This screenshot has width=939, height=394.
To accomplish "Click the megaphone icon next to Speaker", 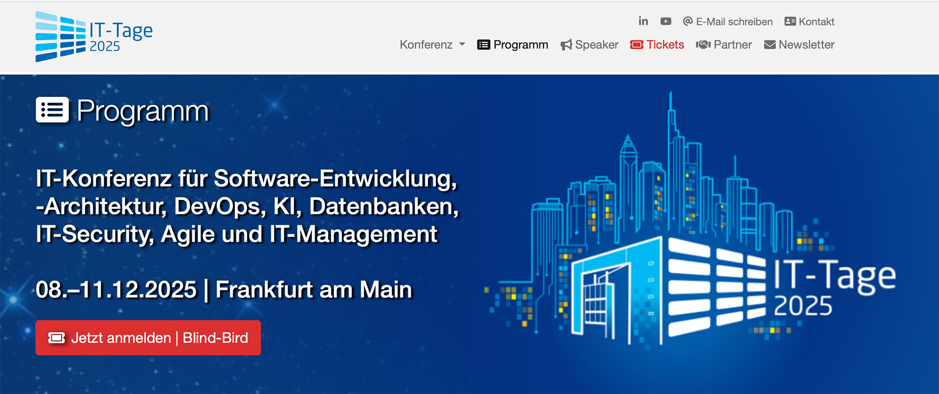I will pyautogui.click(x=566, y=45).
